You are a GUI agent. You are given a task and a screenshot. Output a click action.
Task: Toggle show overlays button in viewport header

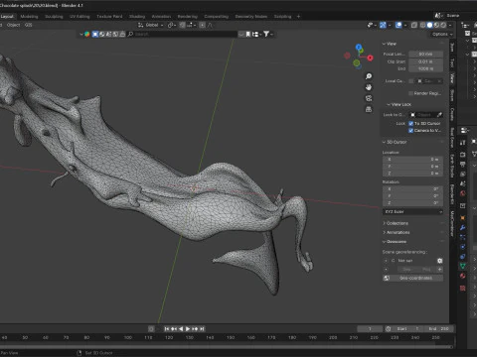point(398,25)
